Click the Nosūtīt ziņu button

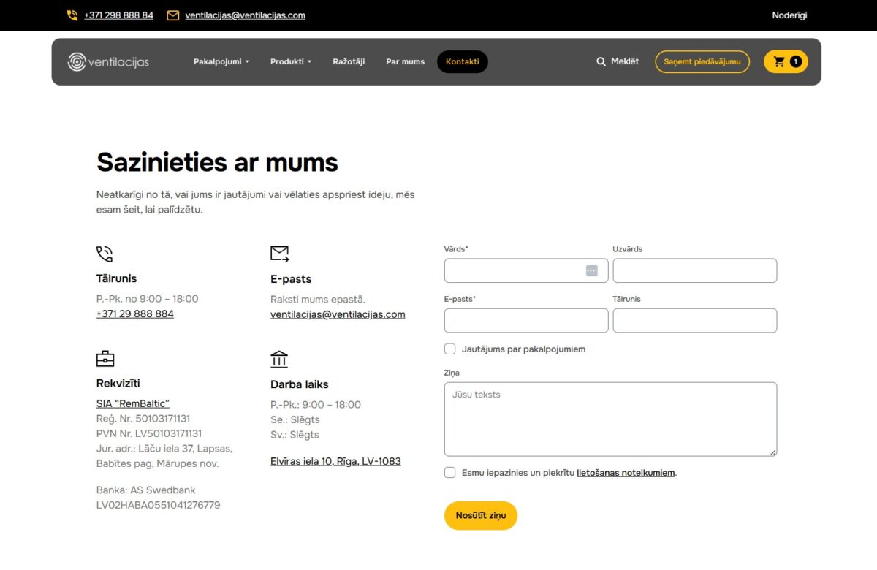coord(481,516)
